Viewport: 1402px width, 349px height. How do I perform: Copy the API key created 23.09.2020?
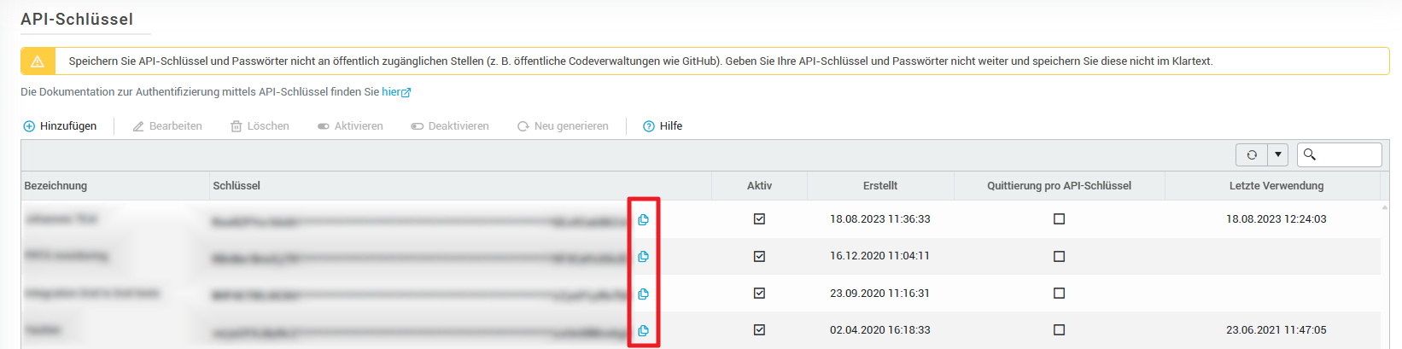(643, 294)
